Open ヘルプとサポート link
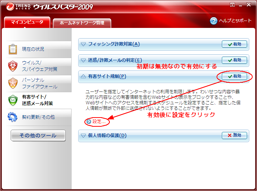Image resolution: width=257 pixels, height=191 pixels. pos(235,21)
